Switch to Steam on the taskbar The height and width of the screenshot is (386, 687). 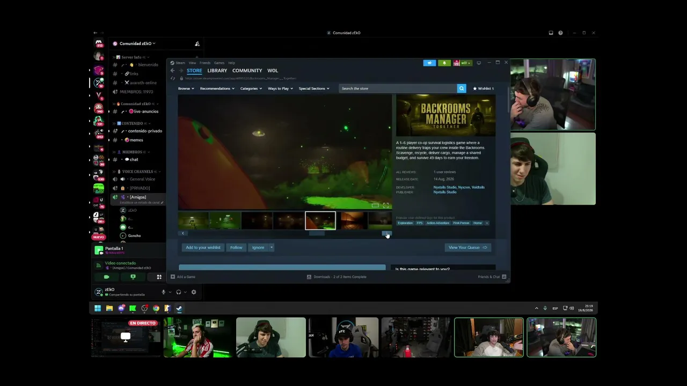coord(179,308)
